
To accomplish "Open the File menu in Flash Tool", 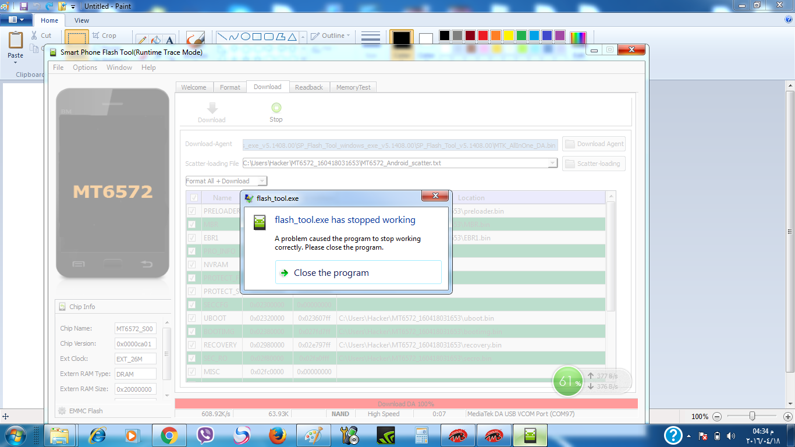I will coord(58,68).
